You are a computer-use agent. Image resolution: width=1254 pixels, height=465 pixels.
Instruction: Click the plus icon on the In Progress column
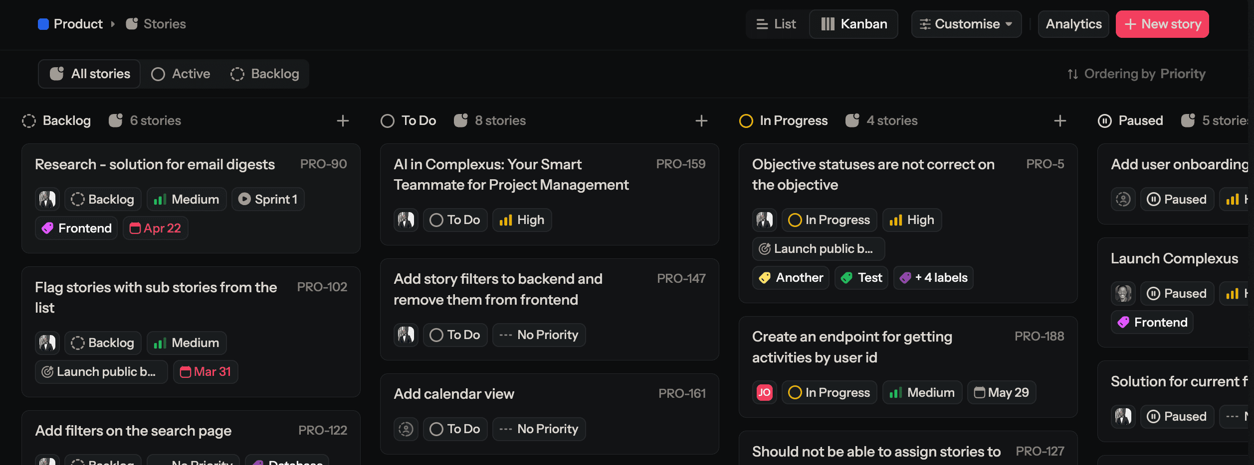(1060, 120)
